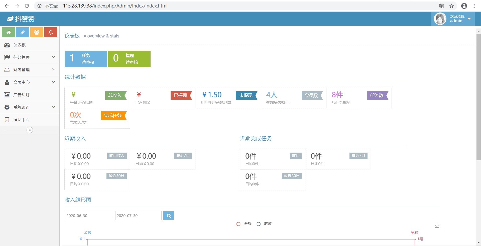Toggle the 金额 series in chart legend
The height and width of the screenshot is (246, 481).
[x=243, y=224]
